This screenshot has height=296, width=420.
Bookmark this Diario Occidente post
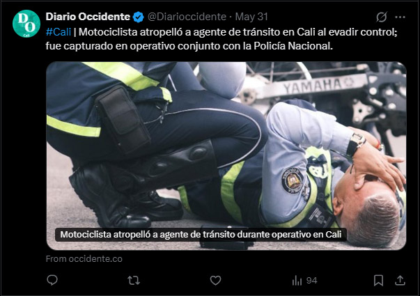[x=378, y=281]
